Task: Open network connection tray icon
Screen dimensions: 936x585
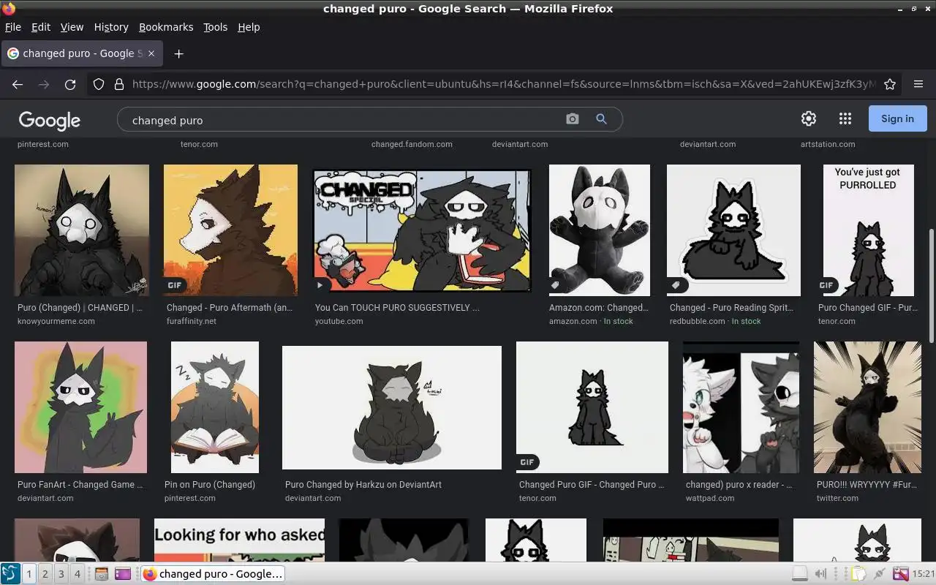Action: point(880,574)
